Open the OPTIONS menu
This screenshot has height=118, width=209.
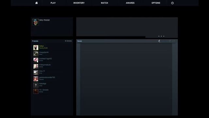[x=156, y=3]
